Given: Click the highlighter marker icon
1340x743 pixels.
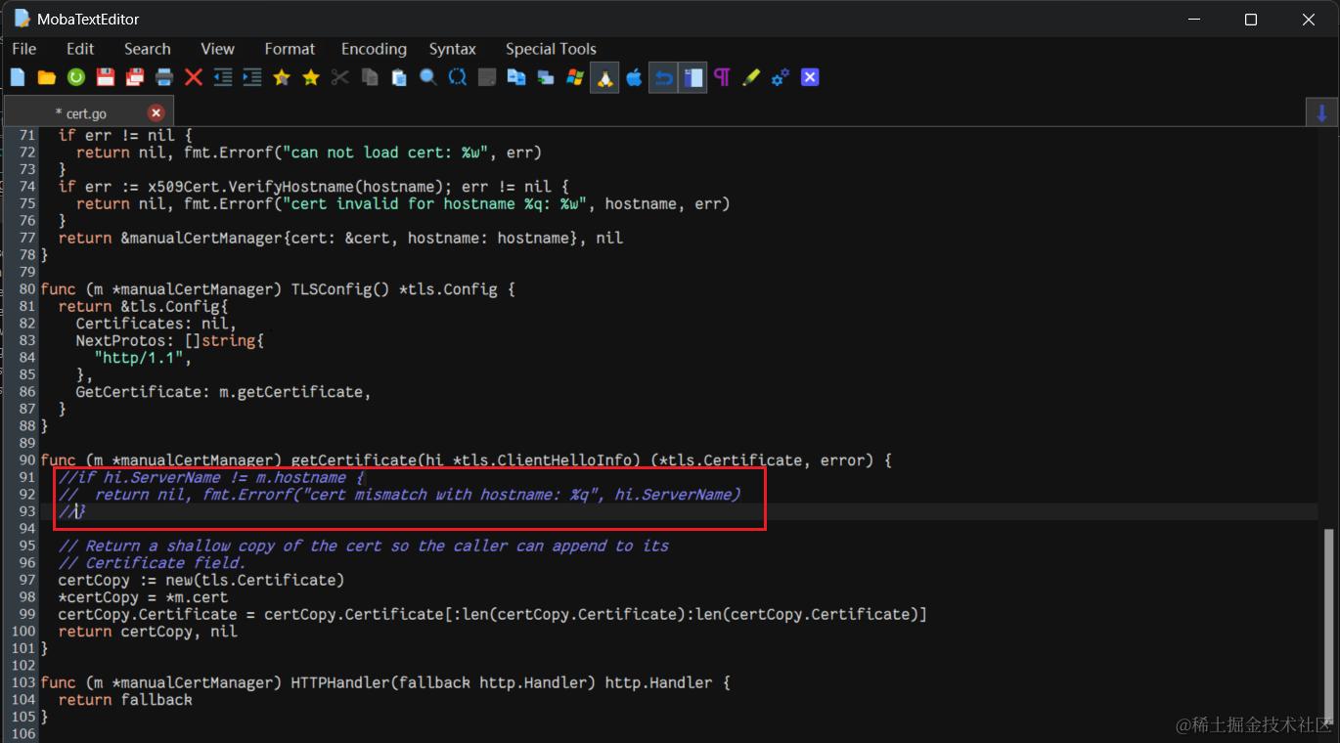Looking at the screenshot, I should tap(751, 77).
